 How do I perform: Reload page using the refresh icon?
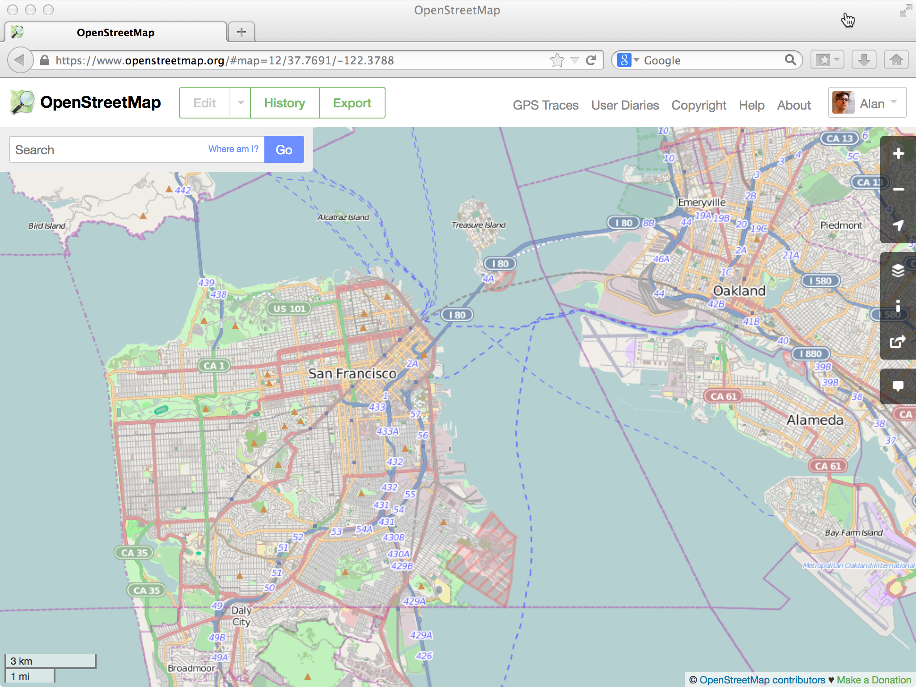(591, 60)
